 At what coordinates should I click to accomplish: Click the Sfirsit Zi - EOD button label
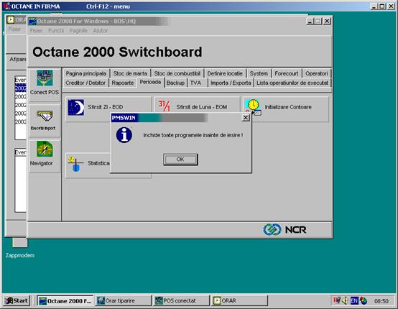(x=106, y=107)
